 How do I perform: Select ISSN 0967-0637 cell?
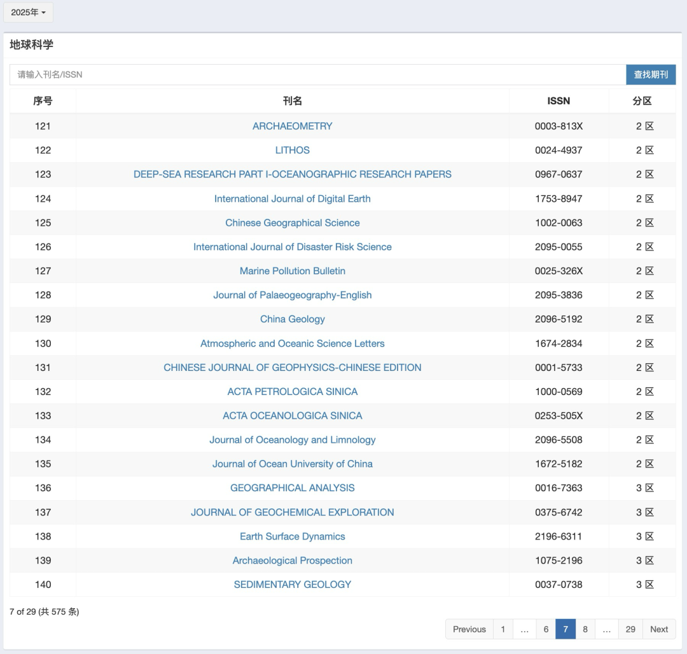tap(559, 174)
